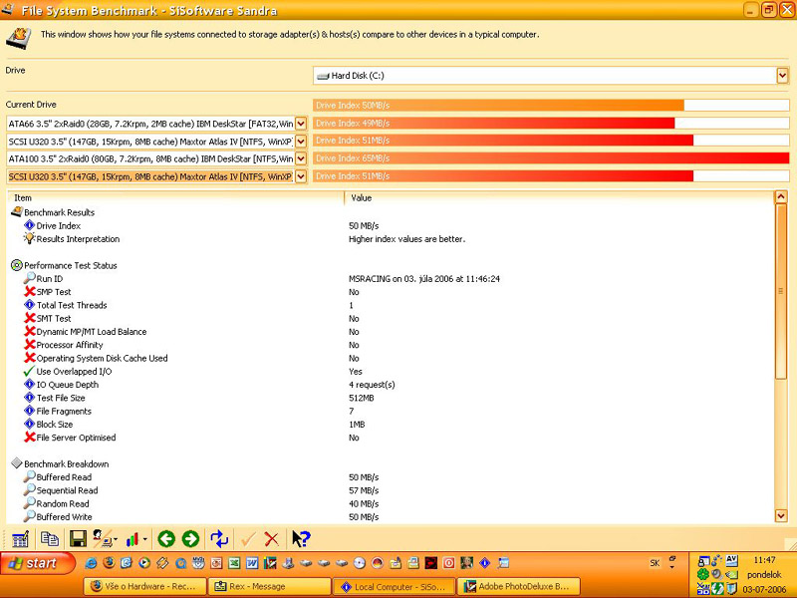Switch to Adobe PhotoDeluxe taskbar button
Screen dimensions: 797x598
tap(518, 586)
